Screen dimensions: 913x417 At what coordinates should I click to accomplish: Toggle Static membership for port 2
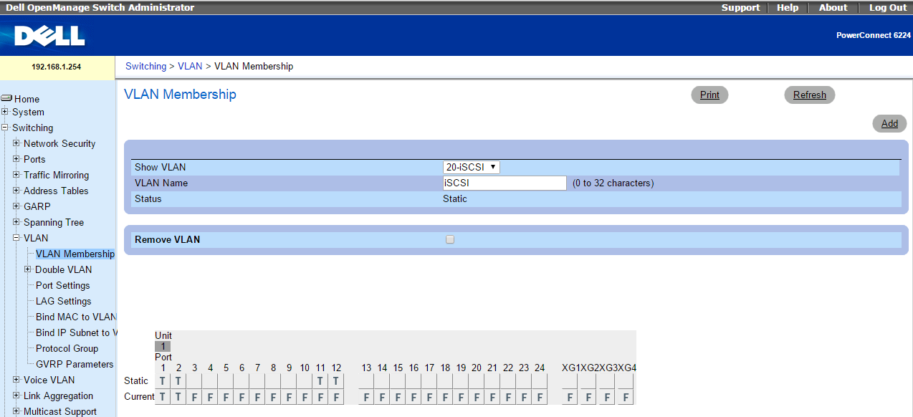point(178,380)
